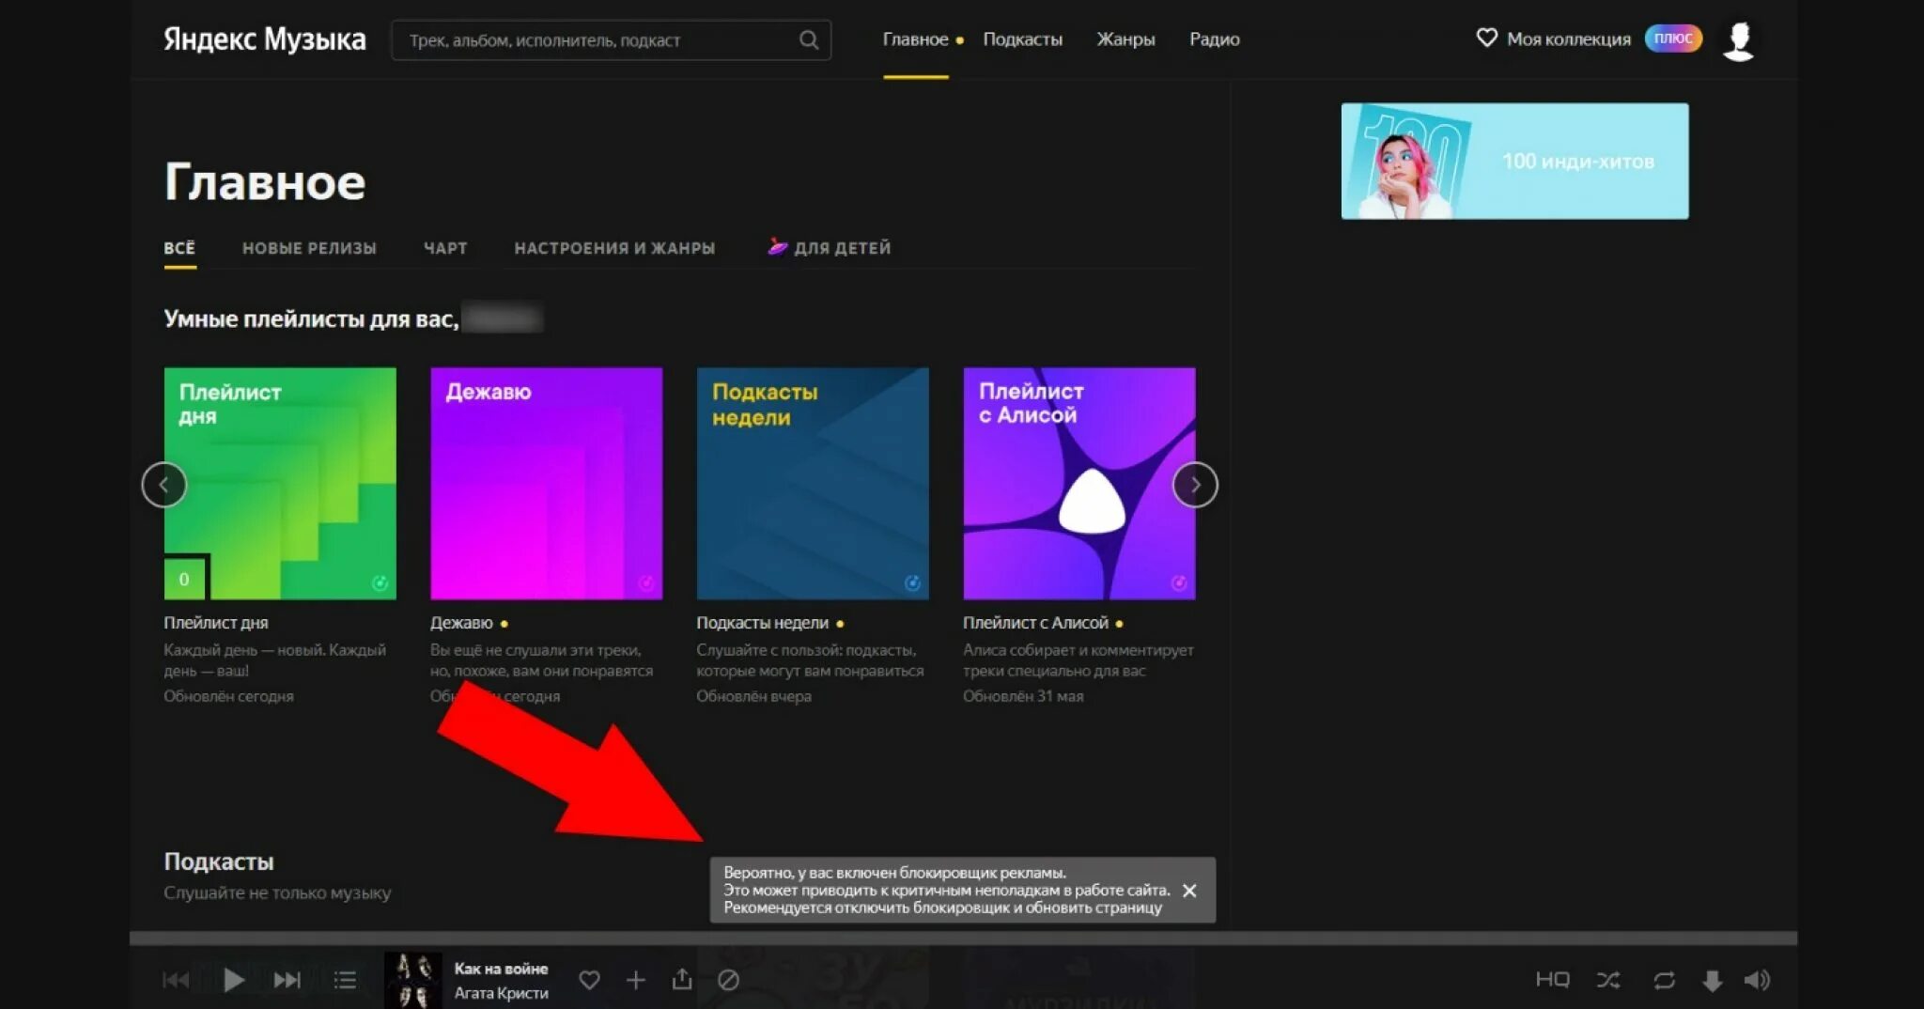Seek on the track progress bar
This screenshot has width=1924, height=1009.
coord(963,938)
